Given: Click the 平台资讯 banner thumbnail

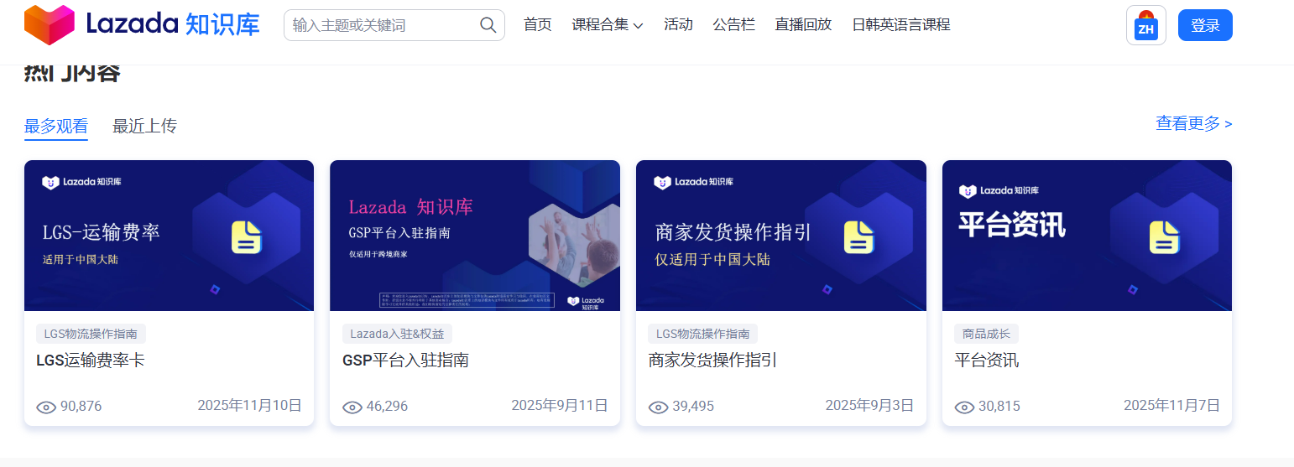Looking at the screenshot, I should click(1087, 236).
